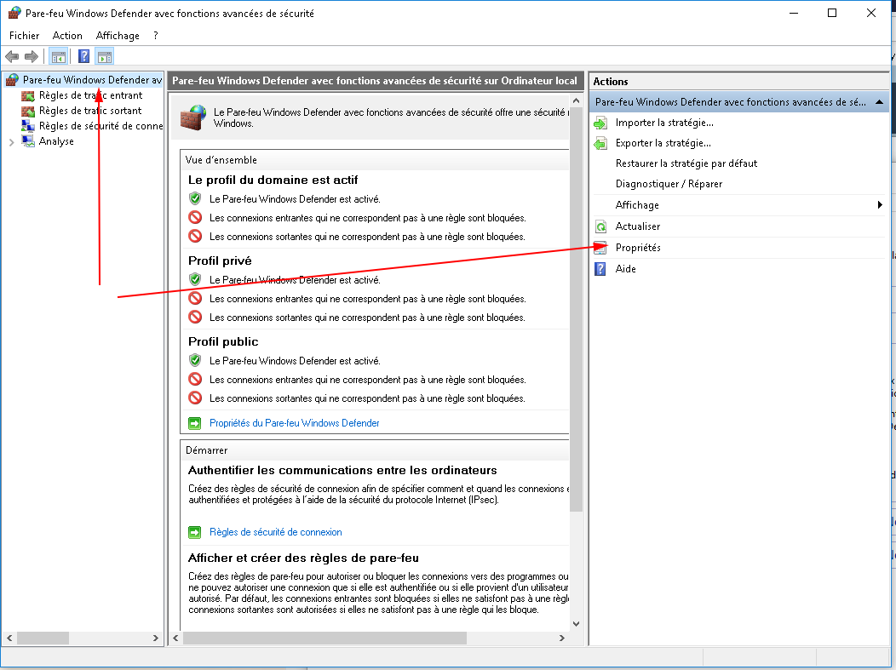
Task: Select Règles de sécurité de connexion tree node
Action: 101,126
